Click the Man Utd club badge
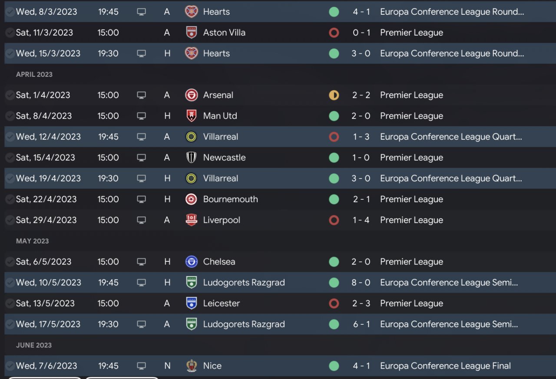The width and height of the screenshot is (556, 379). (191, 116)
